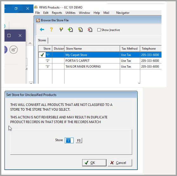Viewport: 177px width, 176px height.
Task: Edit store record pencil icon
Action: click(x=80, y=30)
